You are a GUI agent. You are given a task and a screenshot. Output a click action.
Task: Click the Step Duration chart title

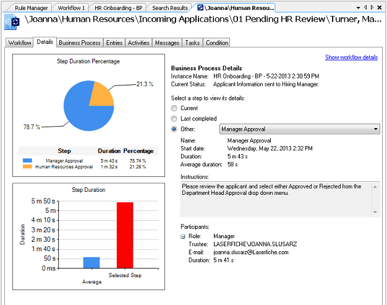(88, 190)
